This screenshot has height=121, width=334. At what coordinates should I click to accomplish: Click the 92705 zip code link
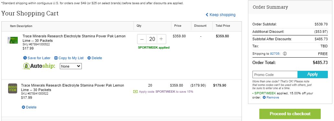tap(275, 54)
